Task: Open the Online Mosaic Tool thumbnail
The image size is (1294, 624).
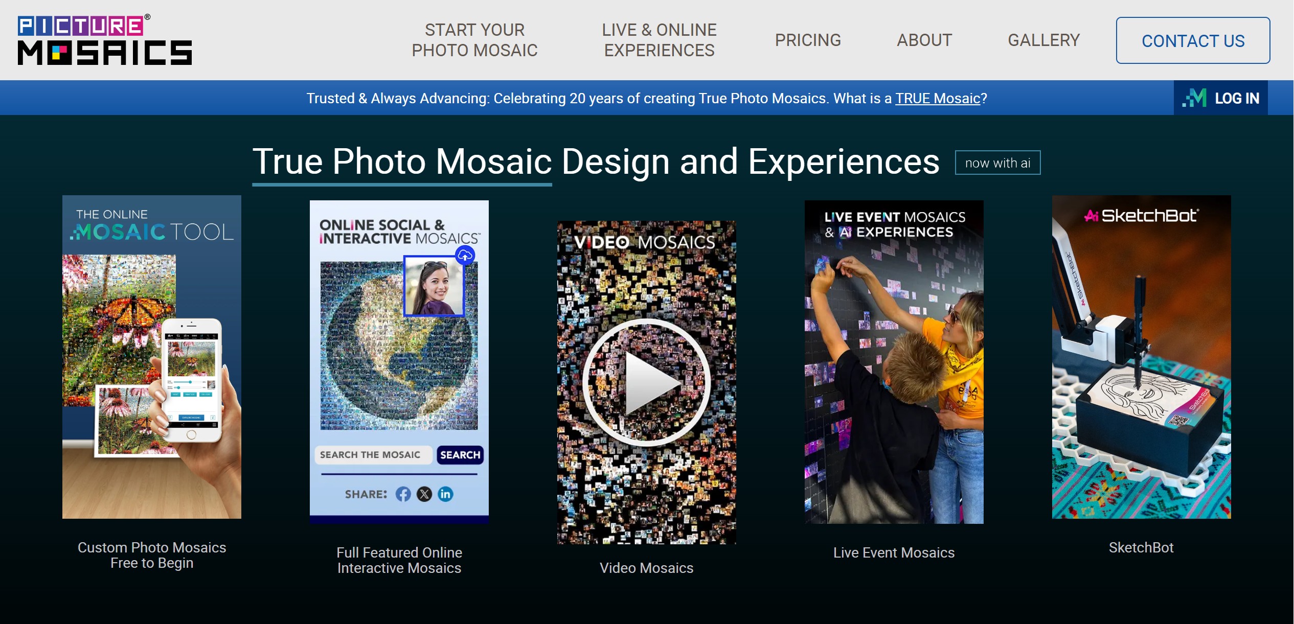Action: (x=152, y=357)
